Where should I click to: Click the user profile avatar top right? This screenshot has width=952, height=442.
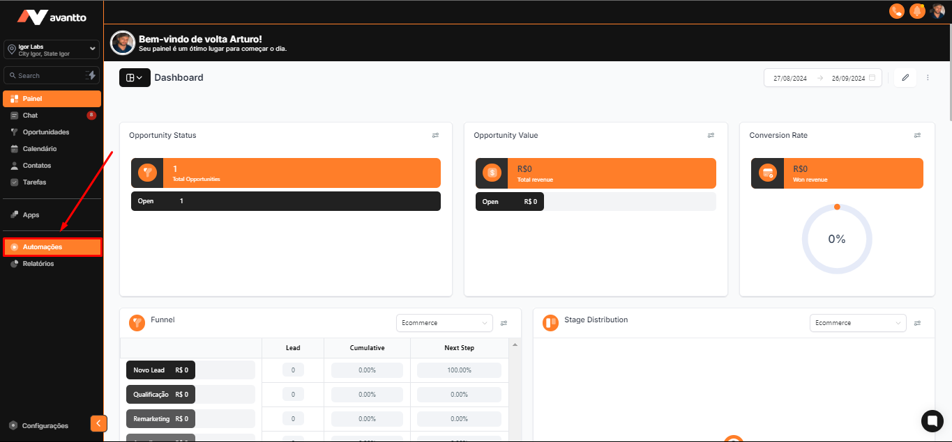[937, 11]
